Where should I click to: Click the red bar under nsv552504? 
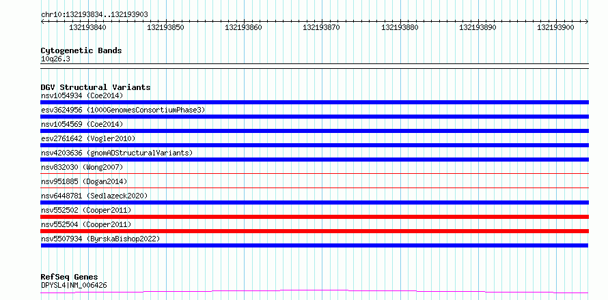tap(314, 231)
